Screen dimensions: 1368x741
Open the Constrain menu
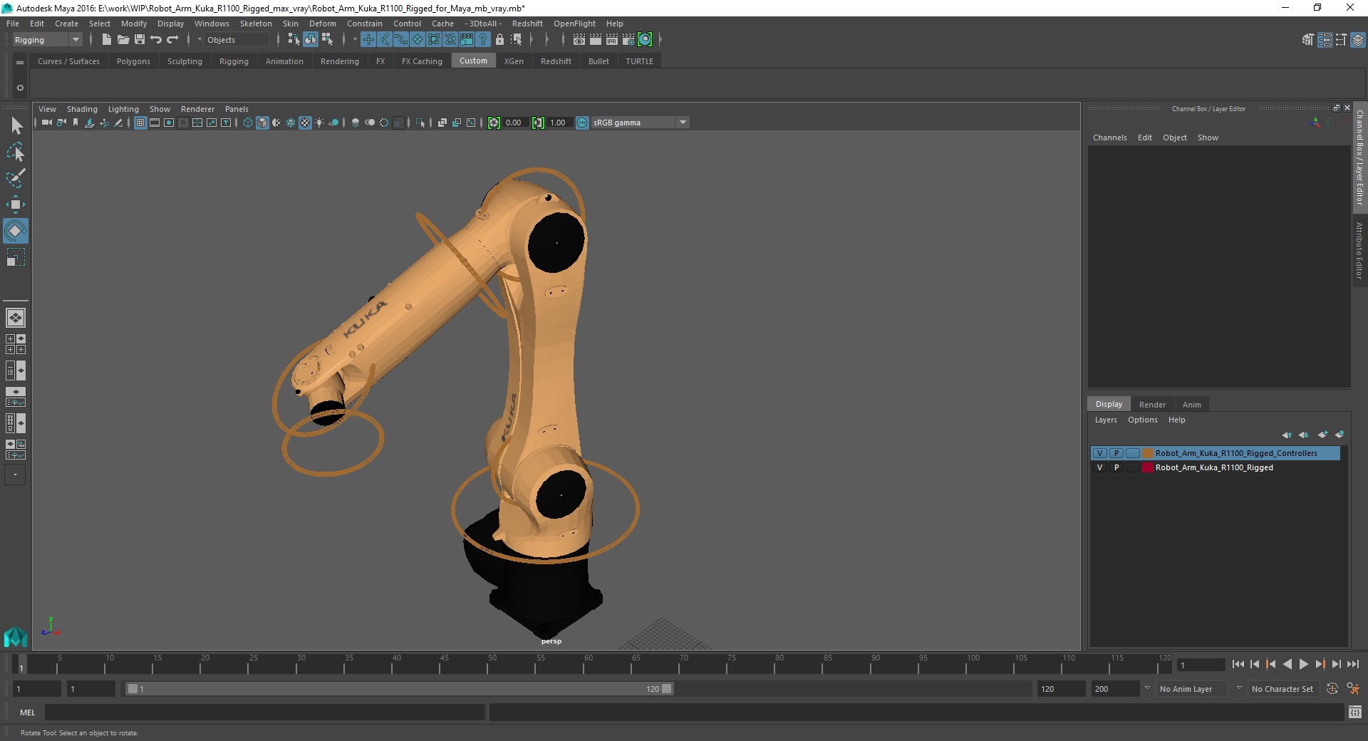[365, 24]
